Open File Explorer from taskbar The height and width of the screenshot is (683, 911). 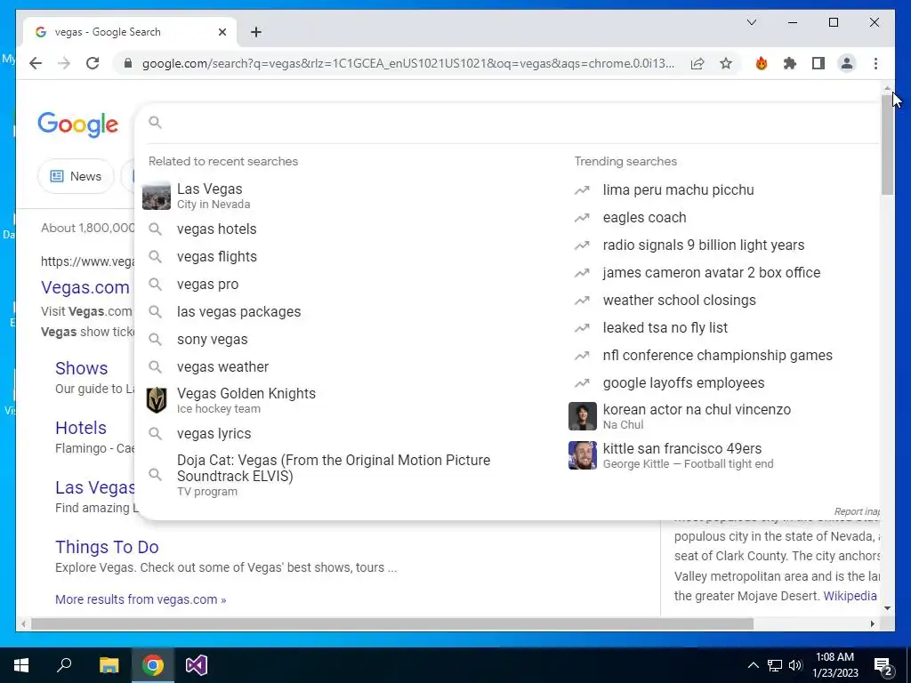[109, 665]
